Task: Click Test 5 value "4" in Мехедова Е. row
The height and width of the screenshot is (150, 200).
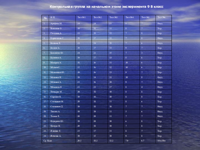Action: coord(142,87)
